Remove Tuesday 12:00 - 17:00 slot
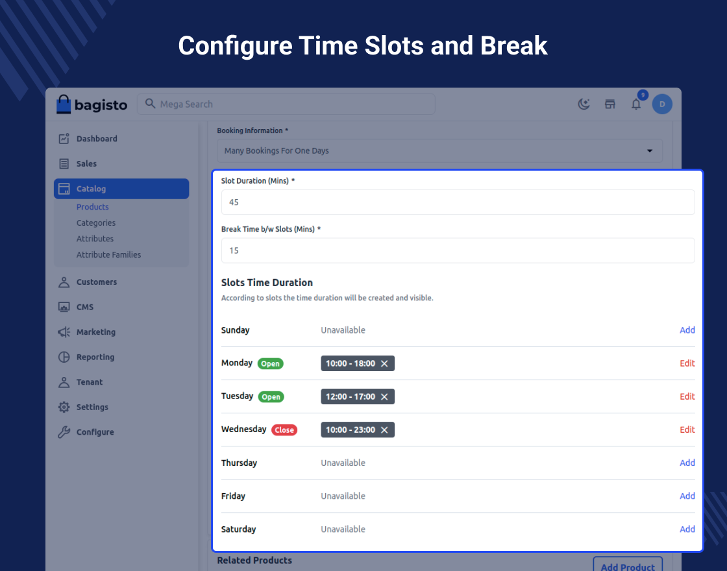 tap(384, 396)
